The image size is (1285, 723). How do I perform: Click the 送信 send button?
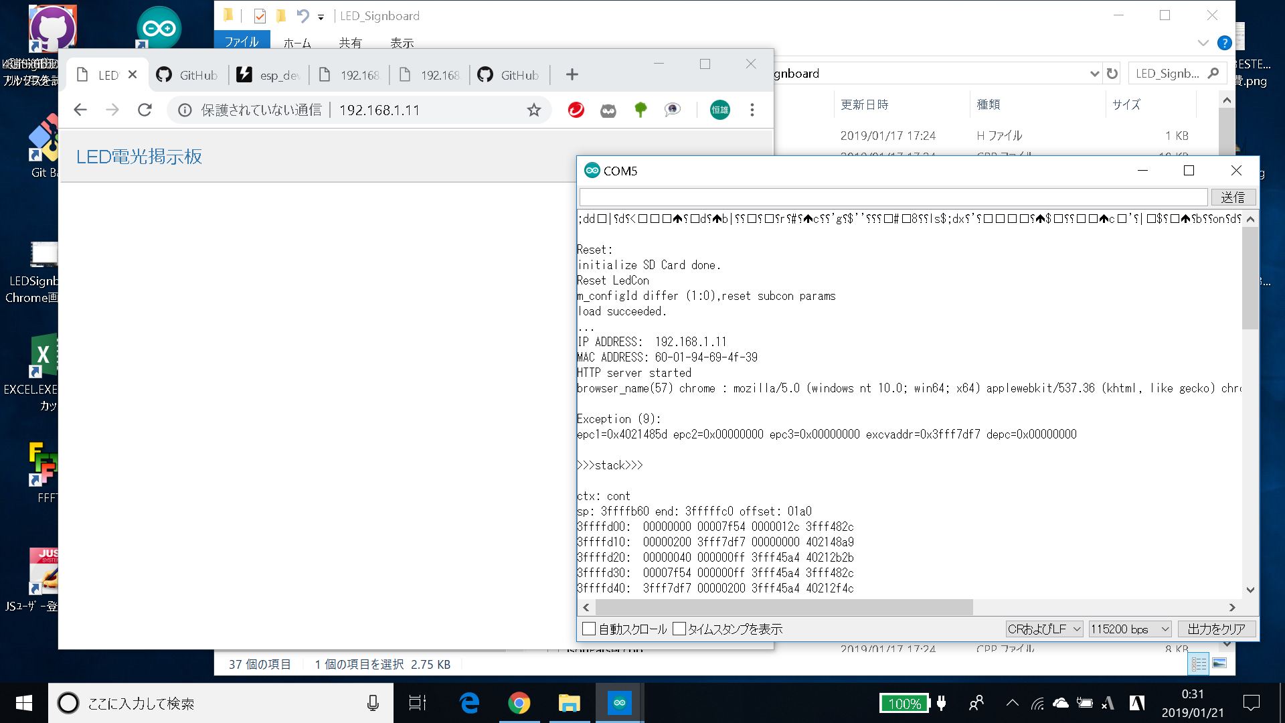tap(1233, 197)
